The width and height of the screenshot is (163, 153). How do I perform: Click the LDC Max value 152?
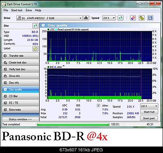pyautogui.click(x=65, y=113)
